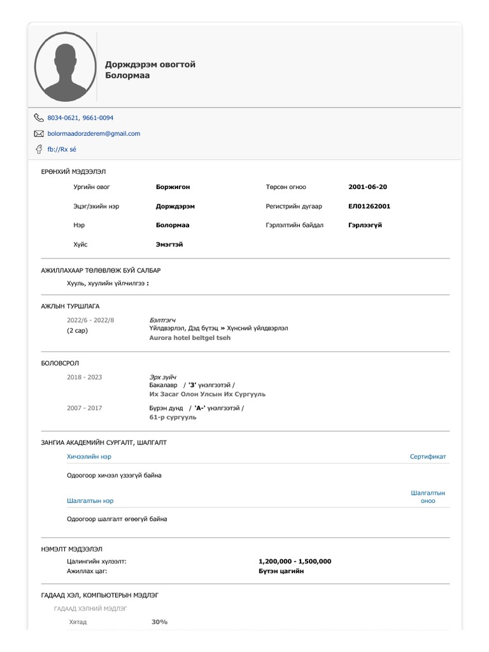Select the ЕРӨНХИЙ МЭДЭЭЛЭЛ section heading

point(73,172)
